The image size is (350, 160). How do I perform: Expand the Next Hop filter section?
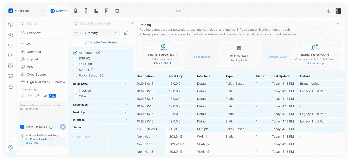(126, 112)
